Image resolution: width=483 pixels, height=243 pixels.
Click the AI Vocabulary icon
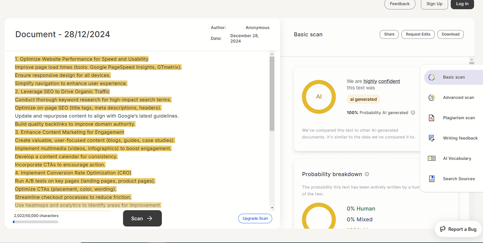(x=432, y=158)
